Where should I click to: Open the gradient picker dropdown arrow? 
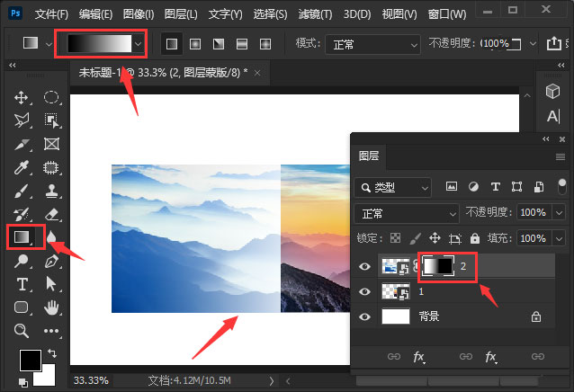click(x=138, y=44)
